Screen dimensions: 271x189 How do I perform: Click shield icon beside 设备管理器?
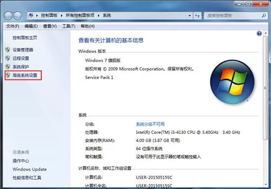(7, 50)
